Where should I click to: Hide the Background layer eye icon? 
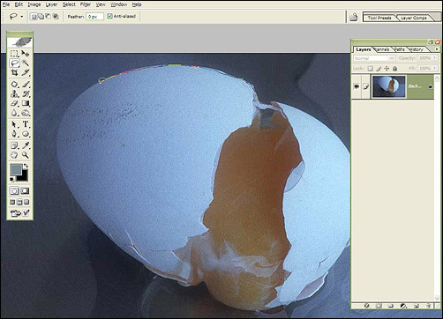tap(357, 86)
